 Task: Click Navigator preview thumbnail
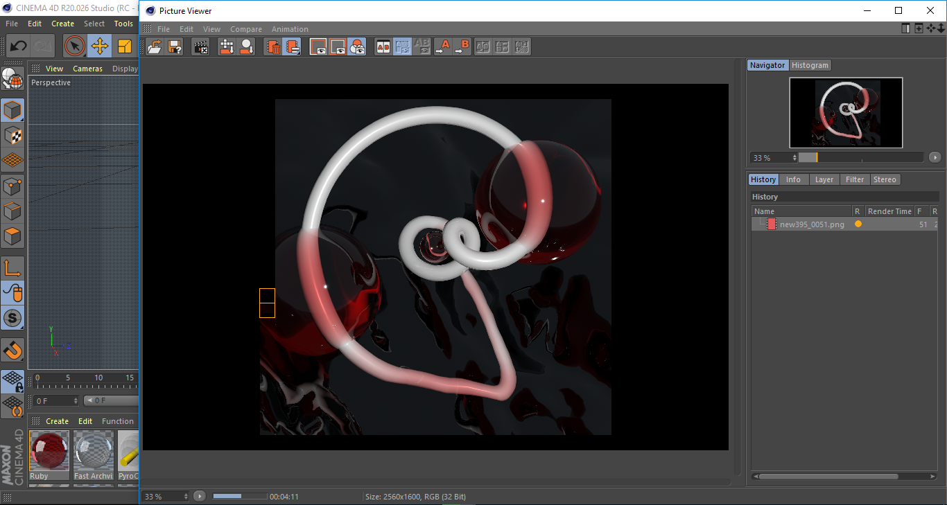(x=846, y=112)
